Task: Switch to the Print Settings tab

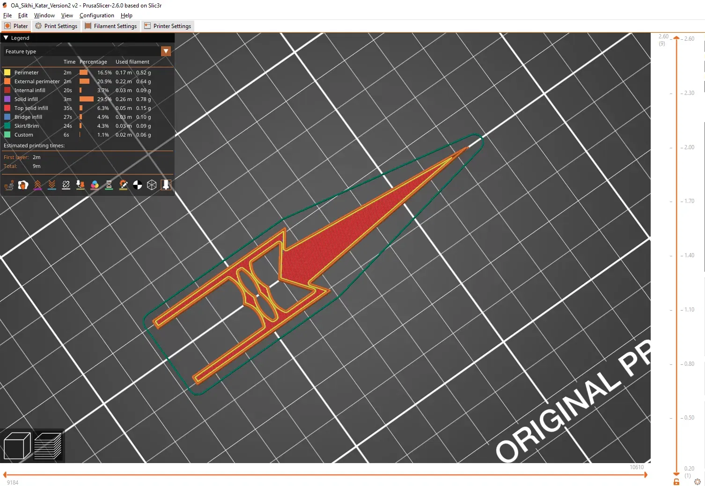Action: (56, 26)
